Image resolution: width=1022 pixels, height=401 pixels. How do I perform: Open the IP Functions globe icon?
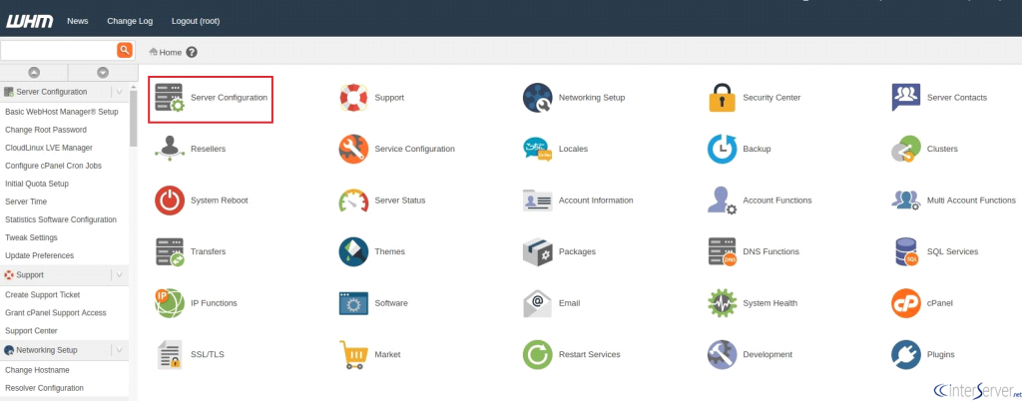click(x=170, y=303)
